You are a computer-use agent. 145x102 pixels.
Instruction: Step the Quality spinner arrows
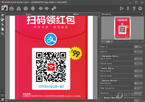[x=141, y=52]
